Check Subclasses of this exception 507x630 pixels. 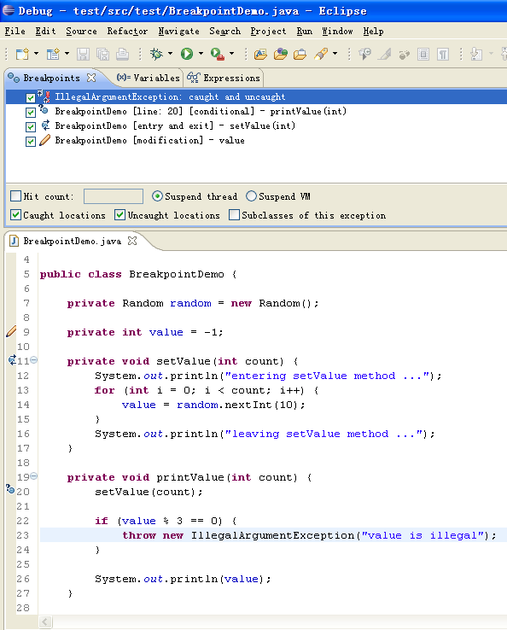(234, 215)
